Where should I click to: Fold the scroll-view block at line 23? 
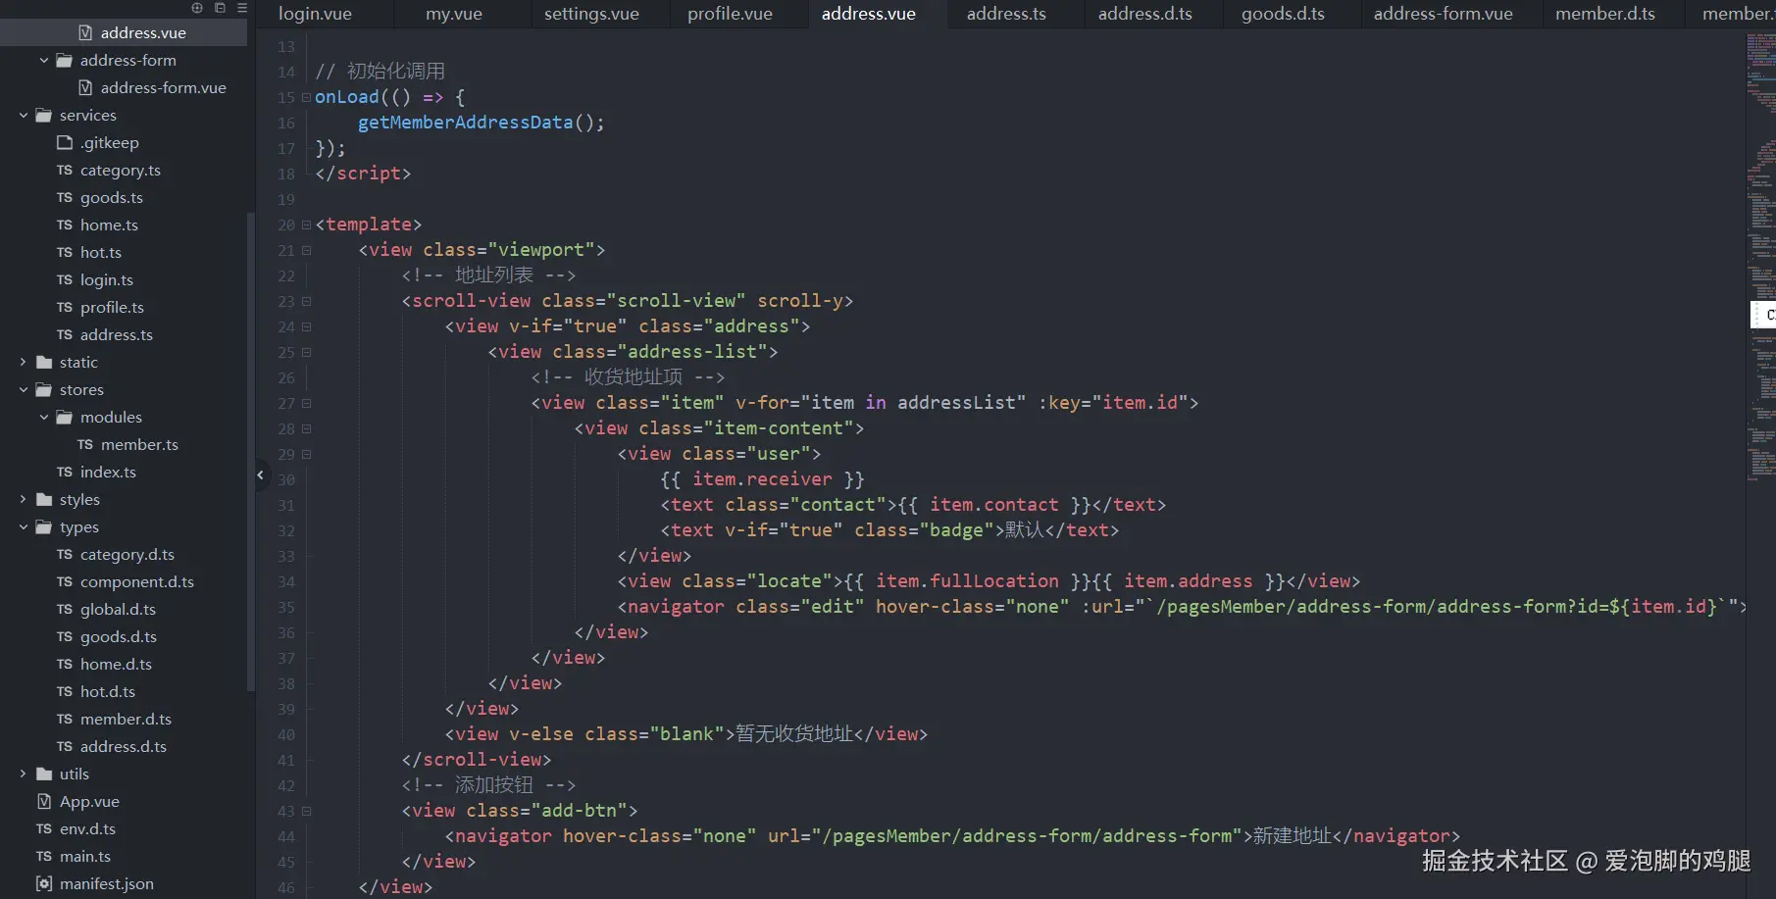(306, 301)
